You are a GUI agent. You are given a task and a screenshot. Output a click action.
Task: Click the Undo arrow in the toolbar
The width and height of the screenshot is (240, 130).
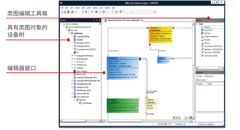pyautogui.click(x=76, y=12)
